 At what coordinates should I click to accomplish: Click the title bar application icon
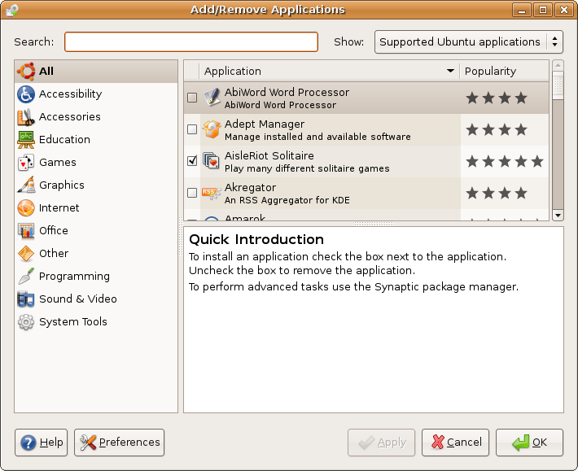coord(12,10)
